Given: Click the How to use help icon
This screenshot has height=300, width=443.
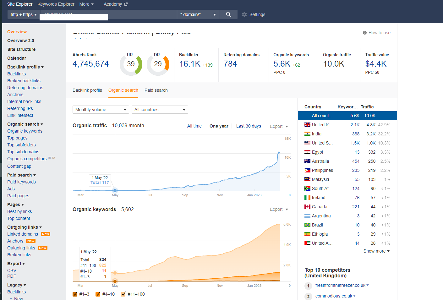Looking at the screenshot, I should click(365, 33).
